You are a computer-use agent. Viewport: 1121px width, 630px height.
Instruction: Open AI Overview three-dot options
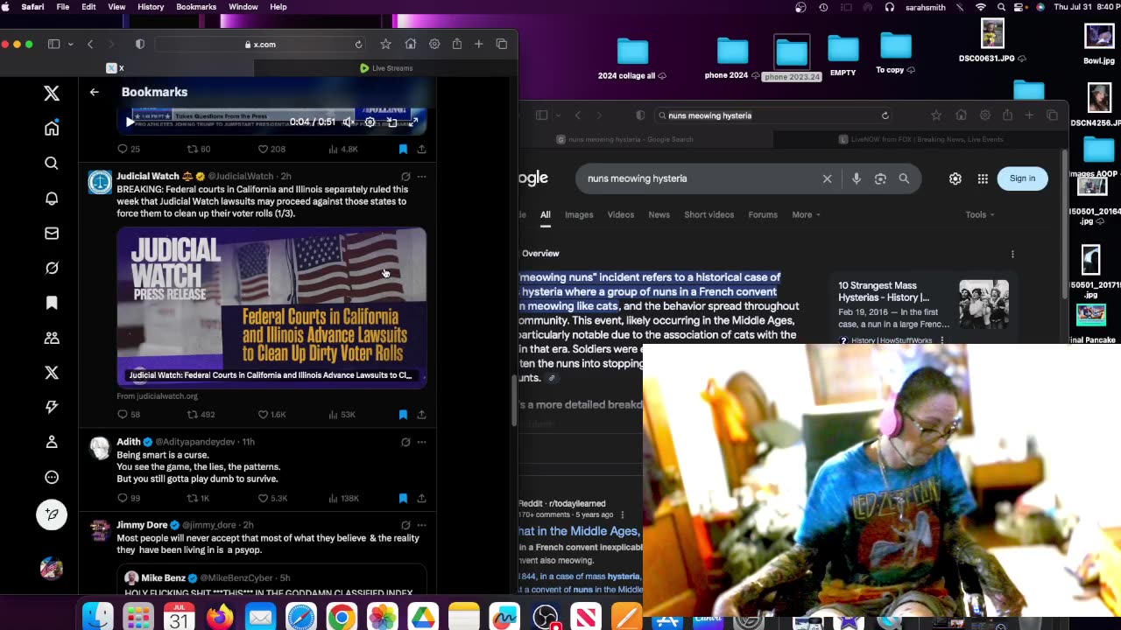point(1012,255)
